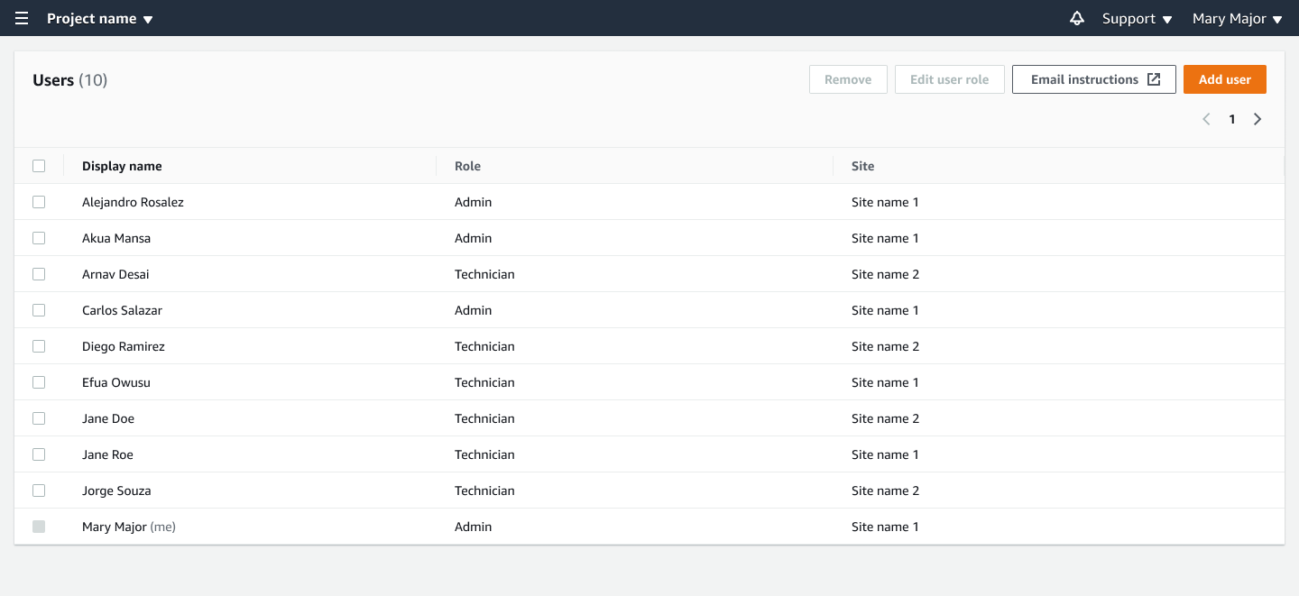
Task: Open the Support dropdown
Action: (x=1136, y=18)
